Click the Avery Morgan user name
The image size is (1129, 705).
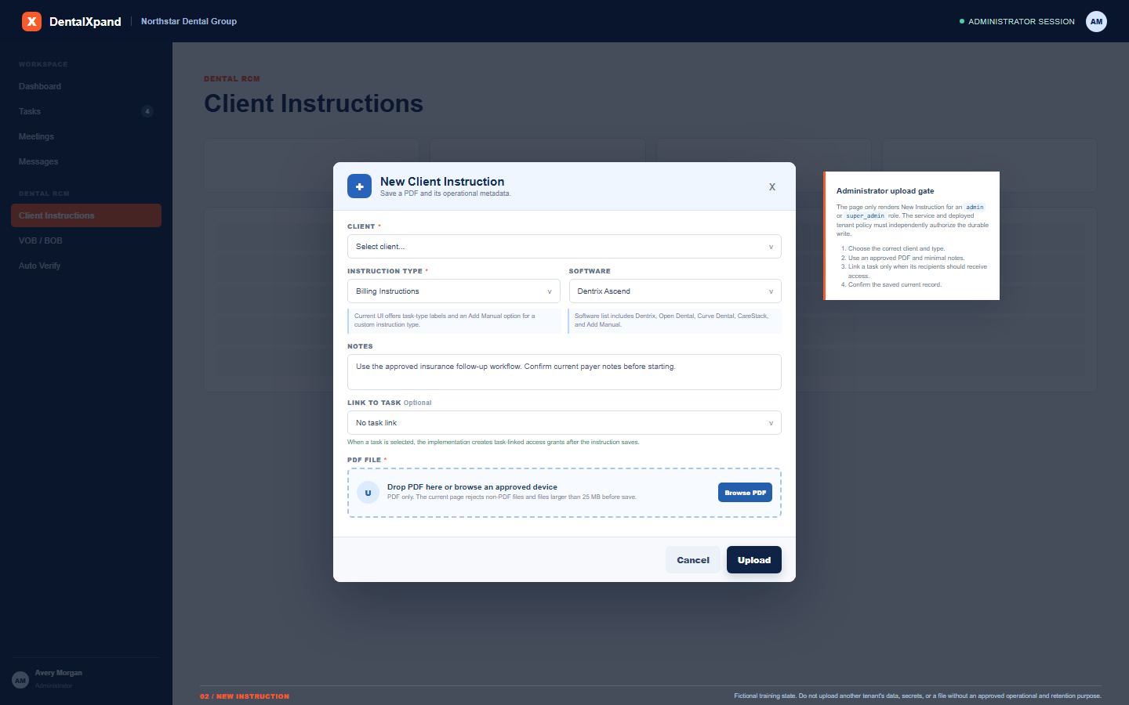[x=58, y=673]
